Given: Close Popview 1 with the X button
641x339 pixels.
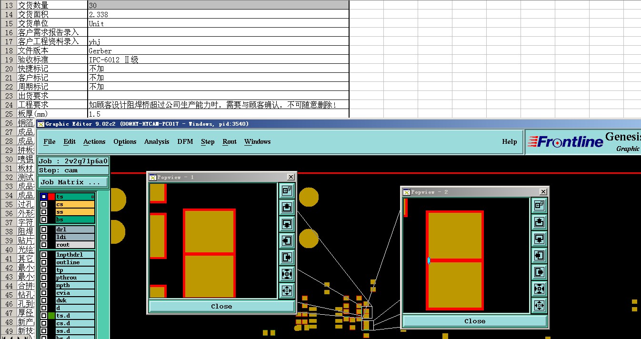Looking at the screenshot, I should coord(291,177).
